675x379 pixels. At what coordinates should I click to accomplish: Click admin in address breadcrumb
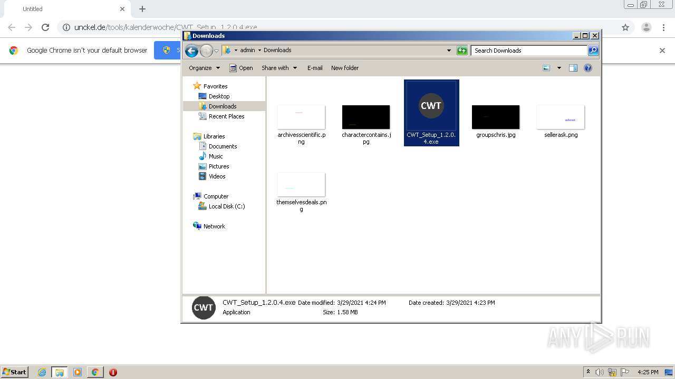(247, 51)
